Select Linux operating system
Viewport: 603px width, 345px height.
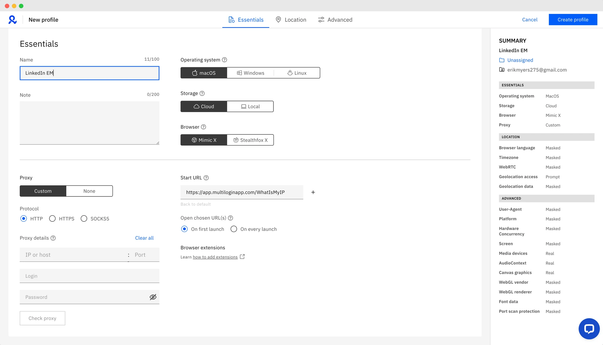tap(297, 73)
